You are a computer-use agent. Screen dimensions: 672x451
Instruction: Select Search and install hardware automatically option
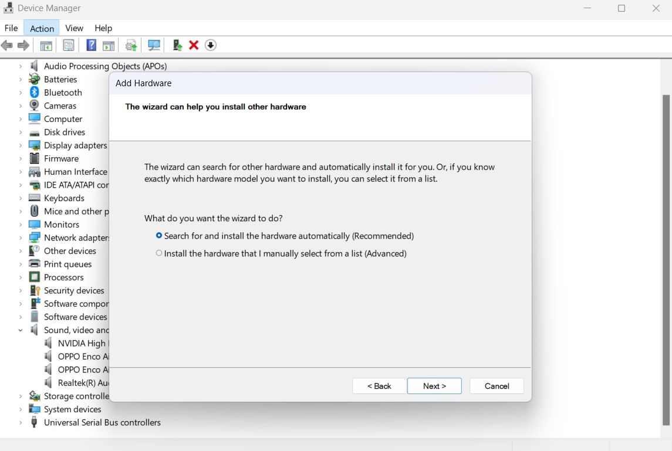pyautogui.click(x=158, y=235)
